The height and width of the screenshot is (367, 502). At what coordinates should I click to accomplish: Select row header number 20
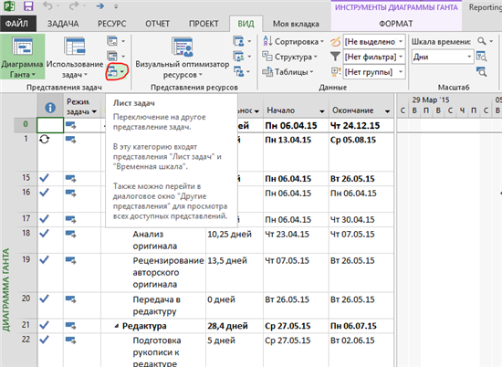pos(26,299)
